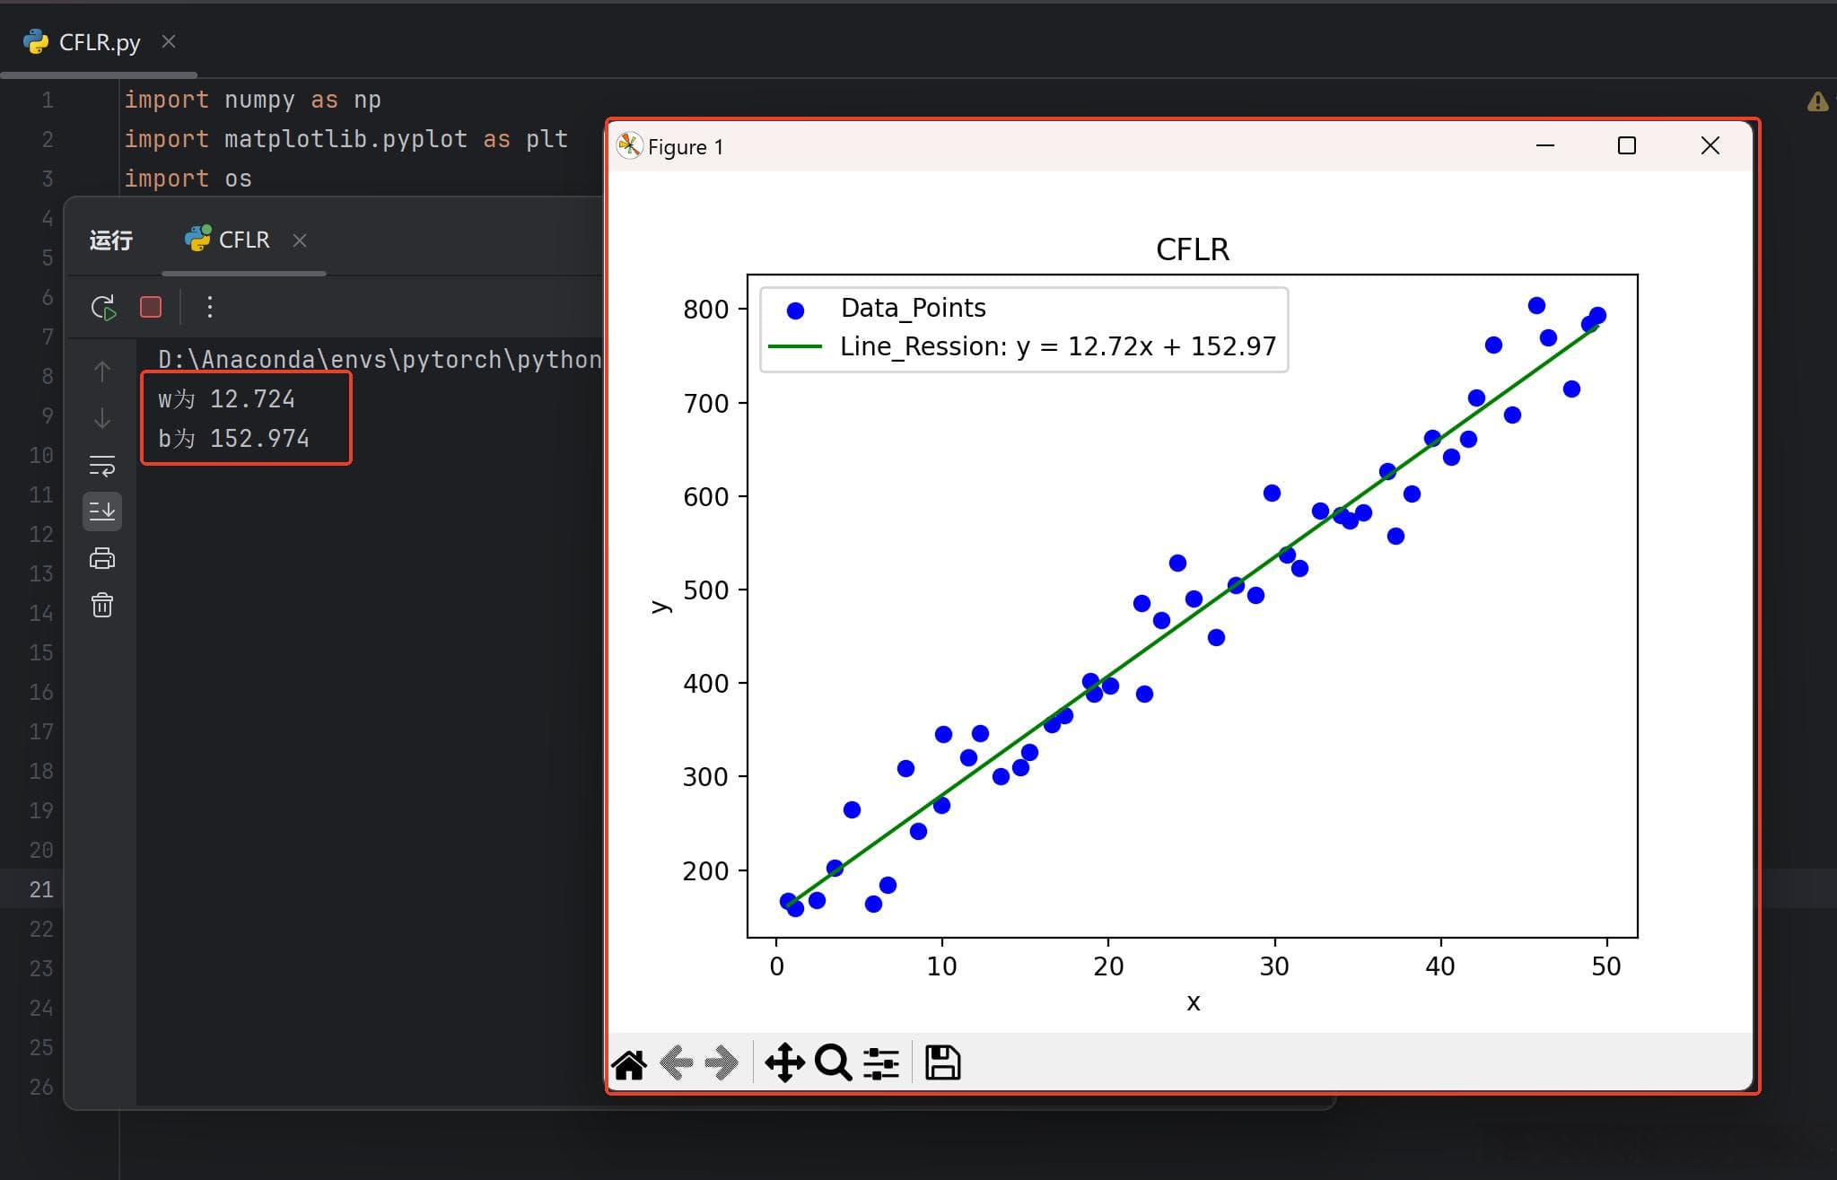The height and width of the screenshot is (1180, 1837).
Task: Click the Rerun CFLR icon in run panel
Action: coord(104,308)
